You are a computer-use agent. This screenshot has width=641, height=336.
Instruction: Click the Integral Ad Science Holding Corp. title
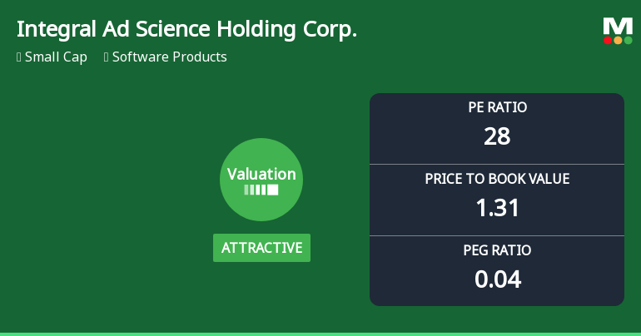(186, 30)
